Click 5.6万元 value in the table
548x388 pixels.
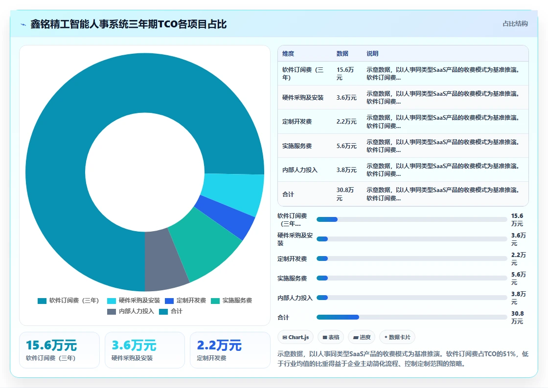click(x=347, y=146)
